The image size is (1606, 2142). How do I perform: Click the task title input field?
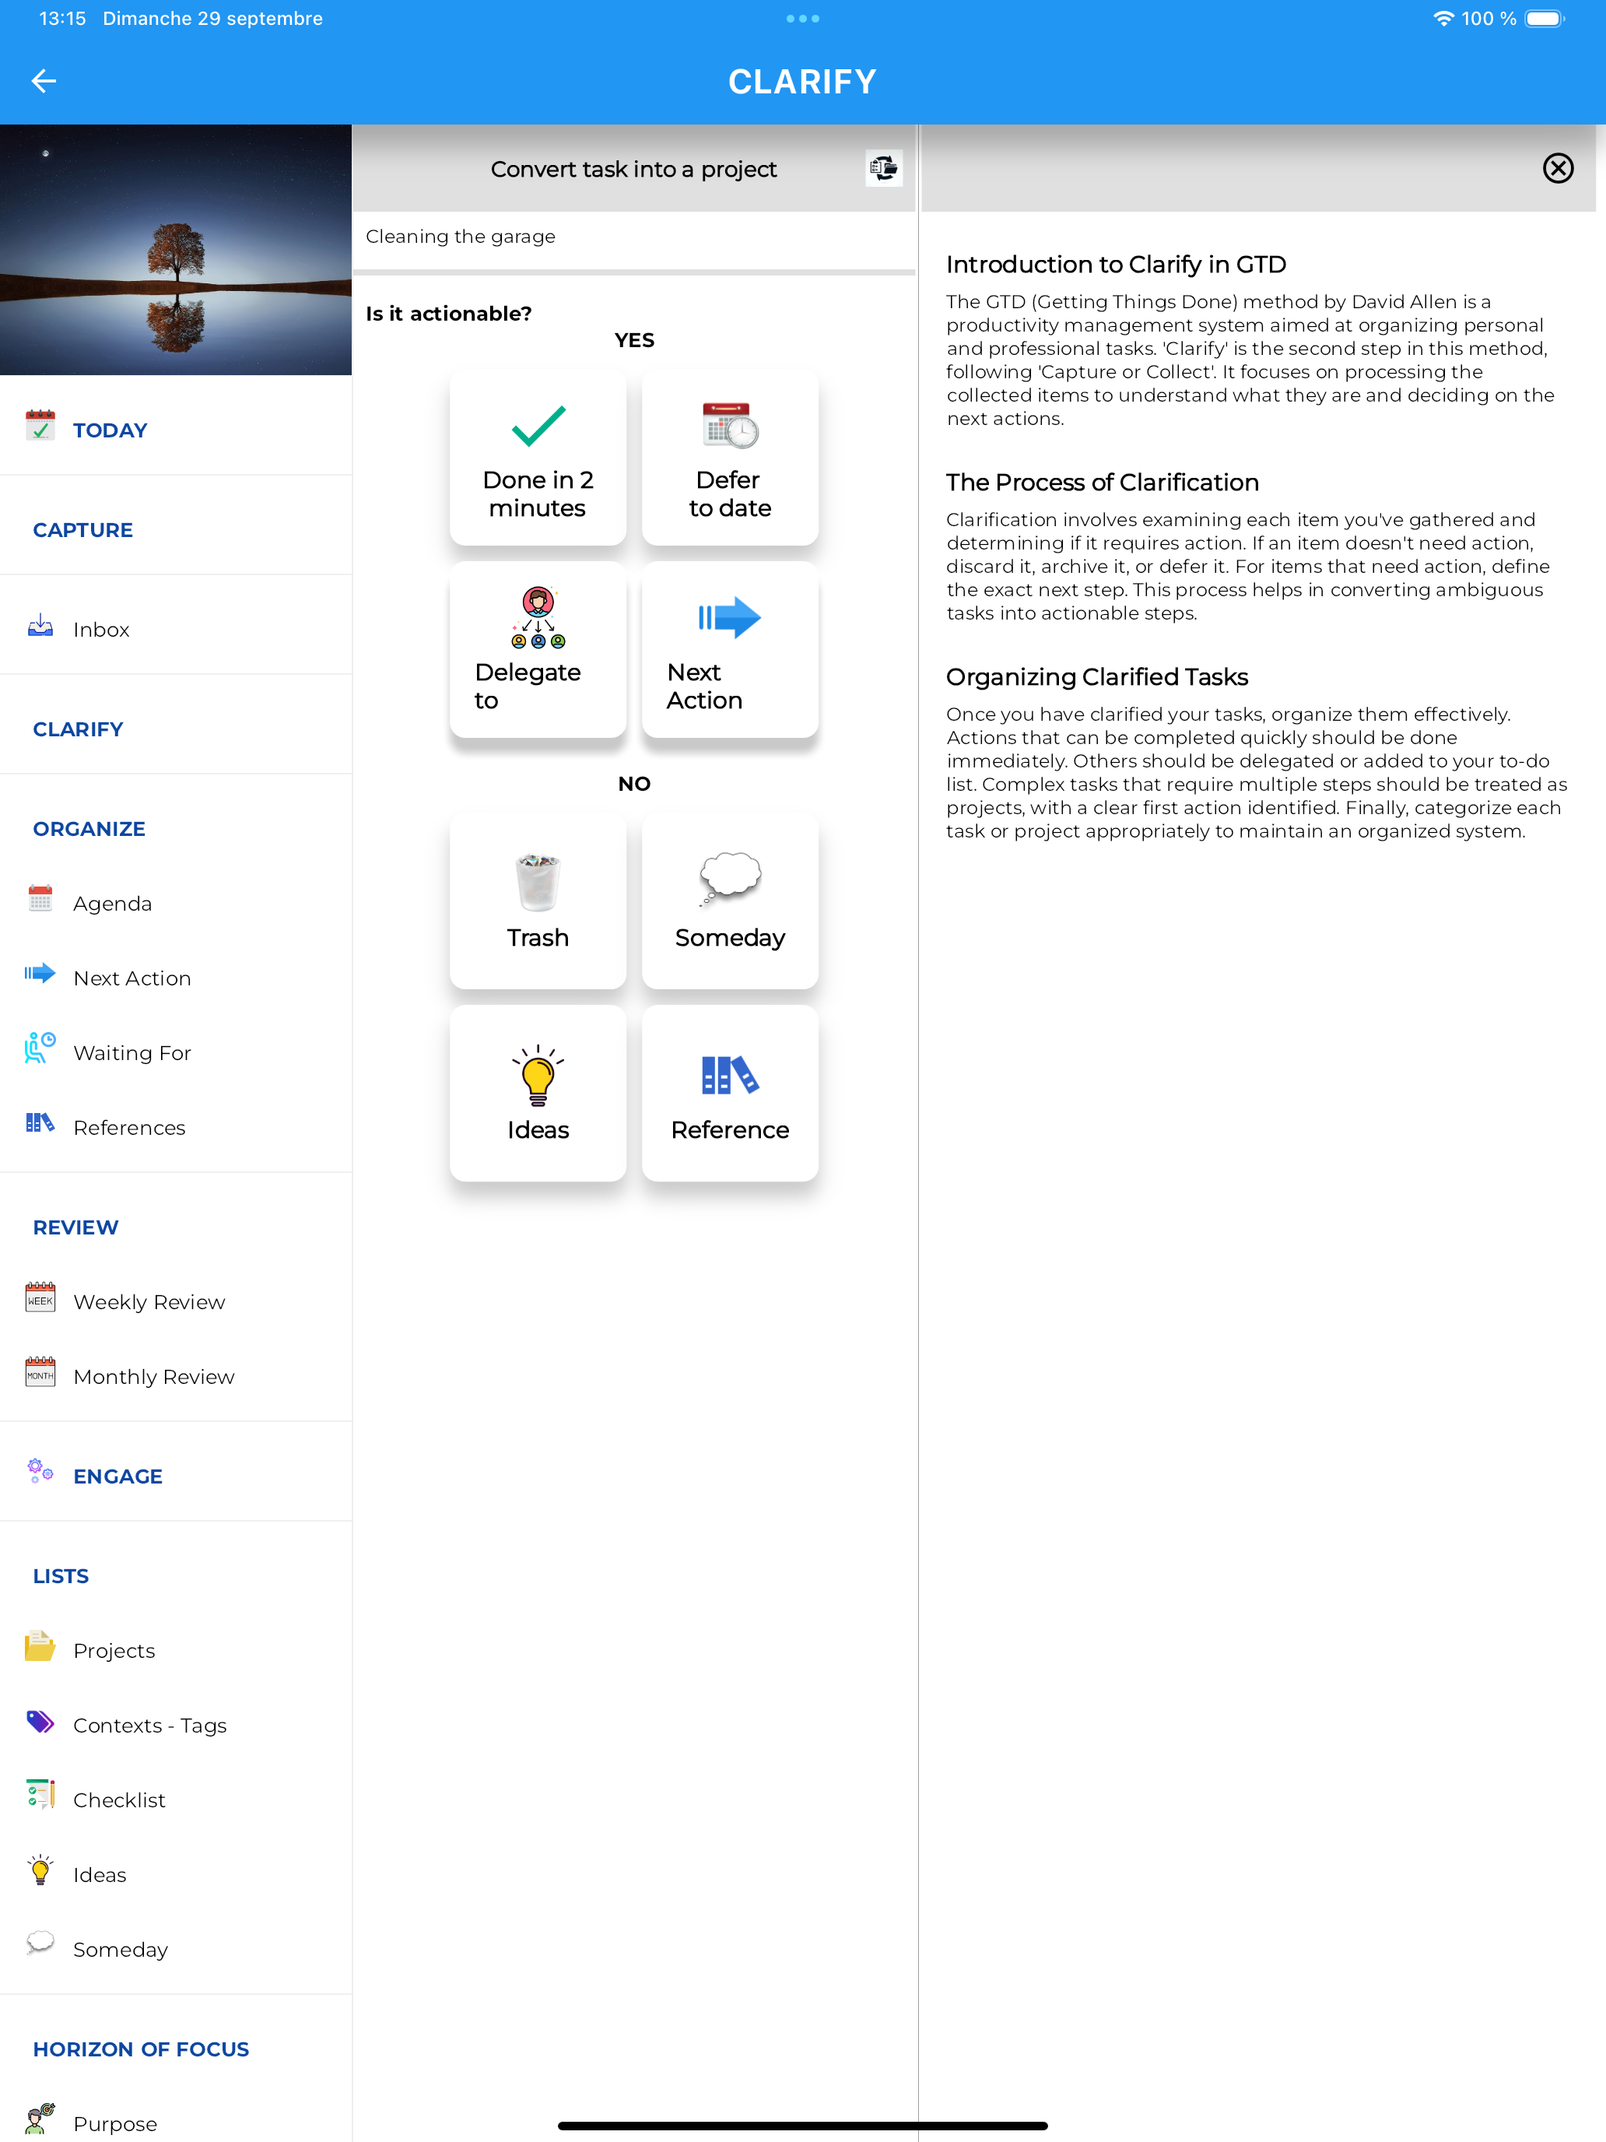click(633, 236)
